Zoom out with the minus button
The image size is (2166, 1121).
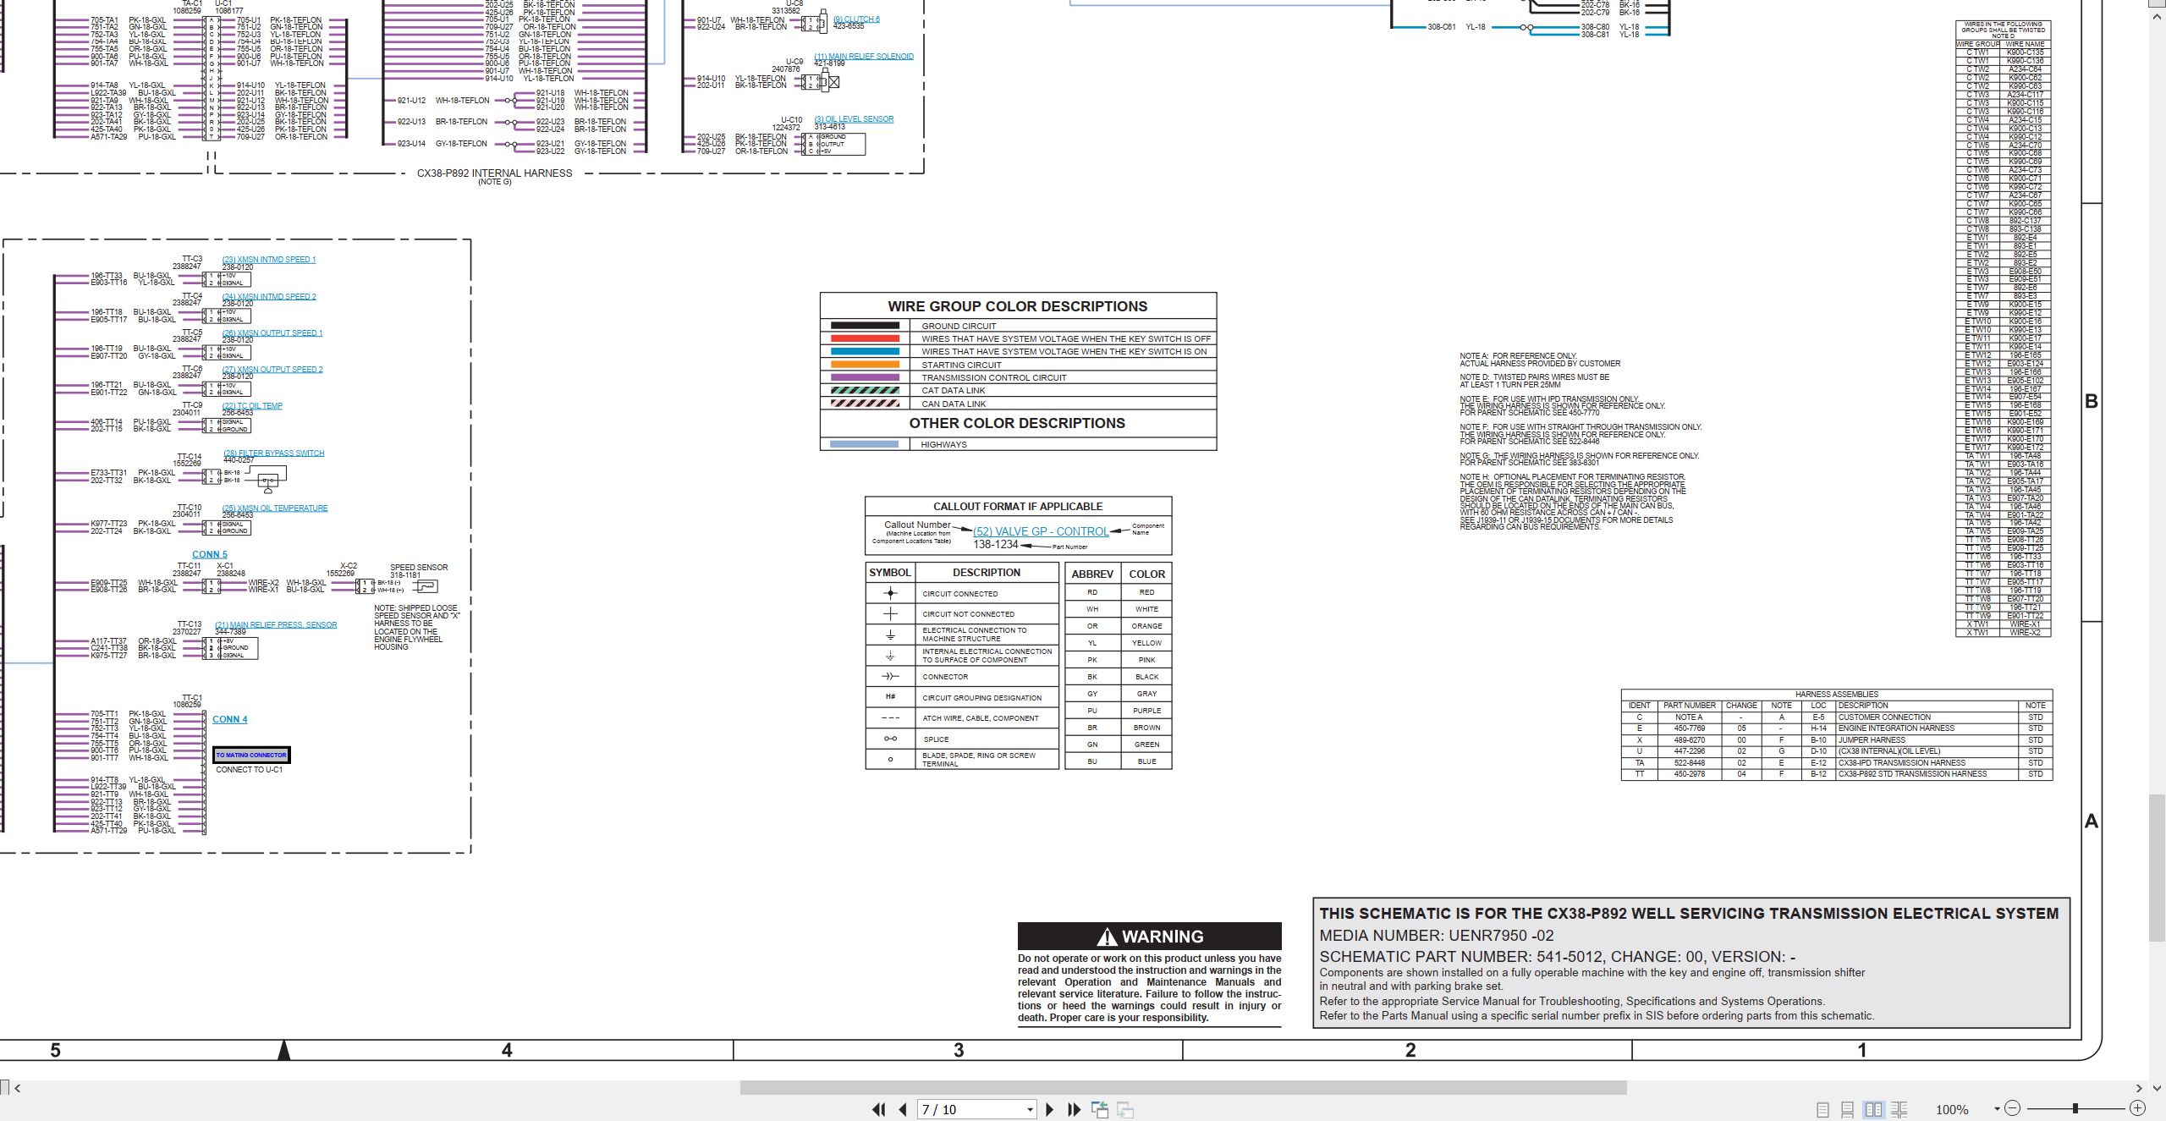tap(2013, 1108)
